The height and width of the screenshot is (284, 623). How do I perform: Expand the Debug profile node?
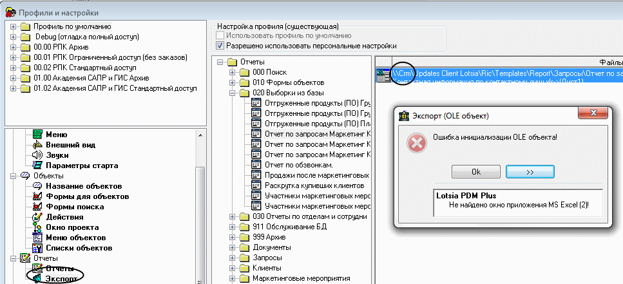tap(14, 37)
